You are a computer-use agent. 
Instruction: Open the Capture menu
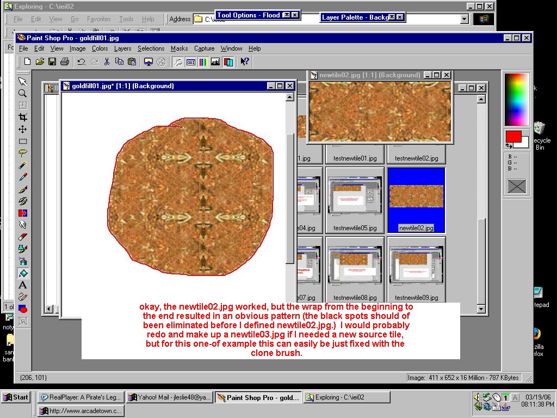coord(205,48)
